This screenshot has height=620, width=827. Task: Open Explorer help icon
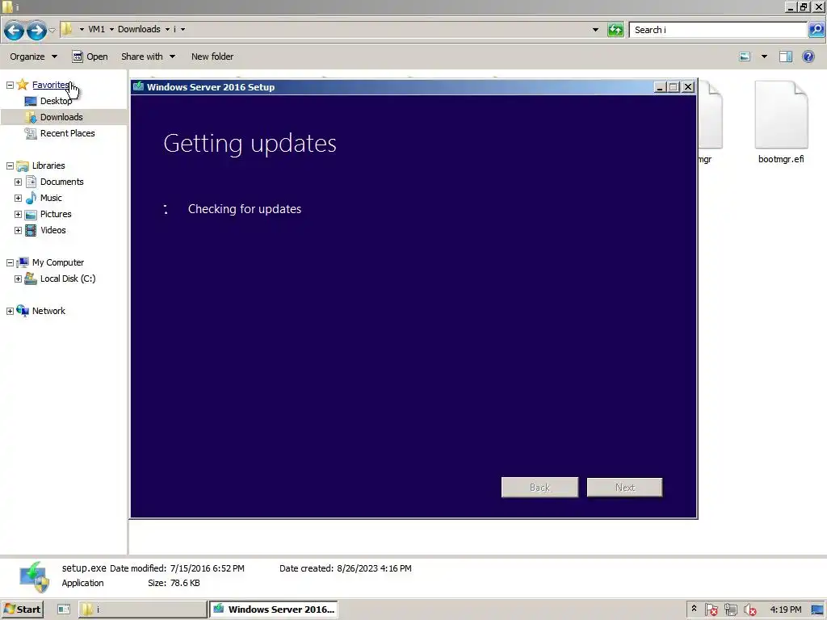point(808,57)
